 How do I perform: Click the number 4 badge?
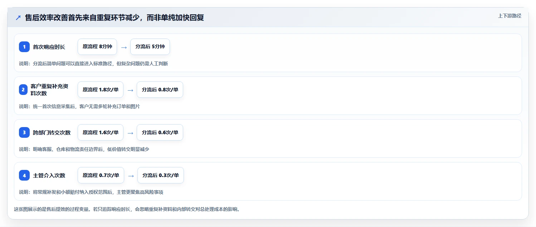(x=24, y=175)
